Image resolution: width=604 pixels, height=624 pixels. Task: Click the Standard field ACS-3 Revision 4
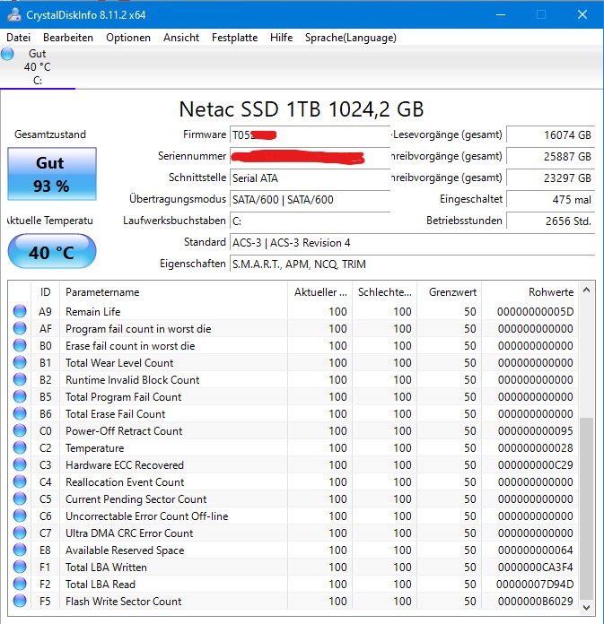[412, 242]
